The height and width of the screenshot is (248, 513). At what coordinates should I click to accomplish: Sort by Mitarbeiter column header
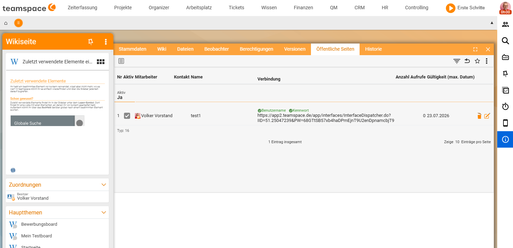[146, 77]
